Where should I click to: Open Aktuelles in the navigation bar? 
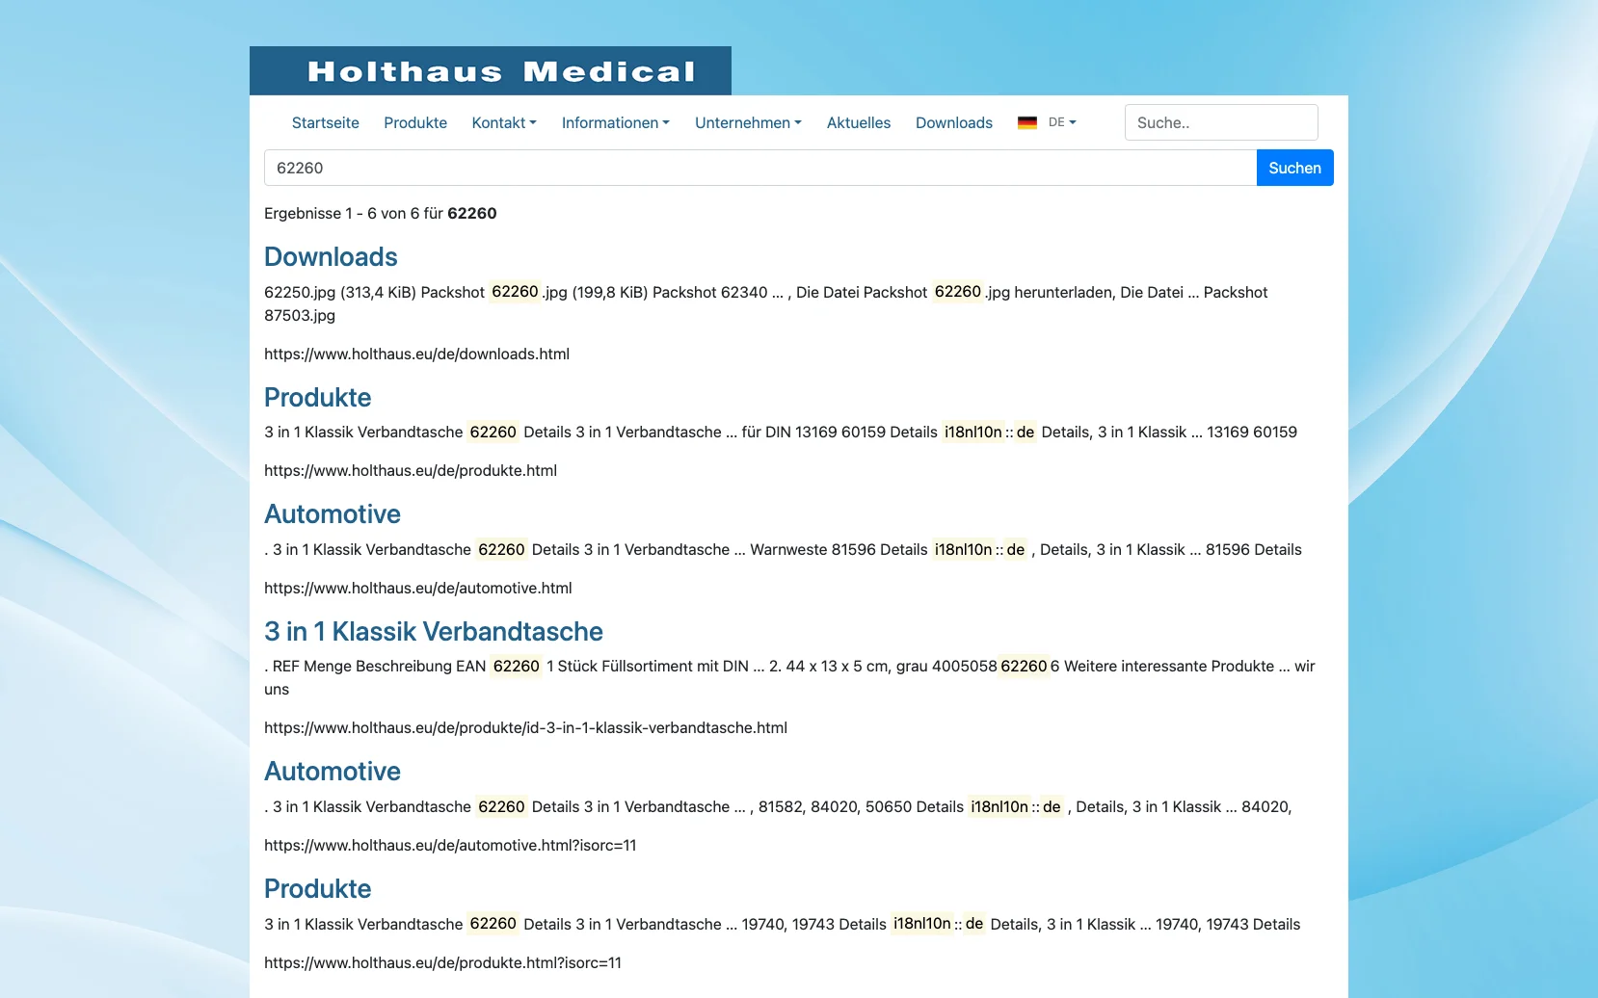point(859,122)
